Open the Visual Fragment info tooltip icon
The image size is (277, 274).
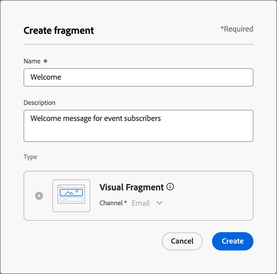click(x=170, y=187)
